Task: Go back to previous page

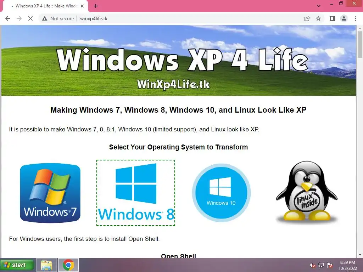Action: coord(8,18)
